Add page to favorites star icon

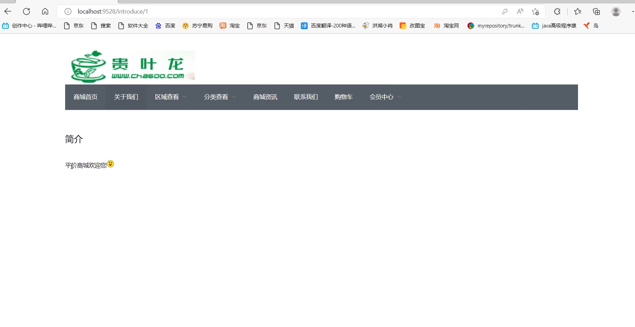(x=536, y=12)
